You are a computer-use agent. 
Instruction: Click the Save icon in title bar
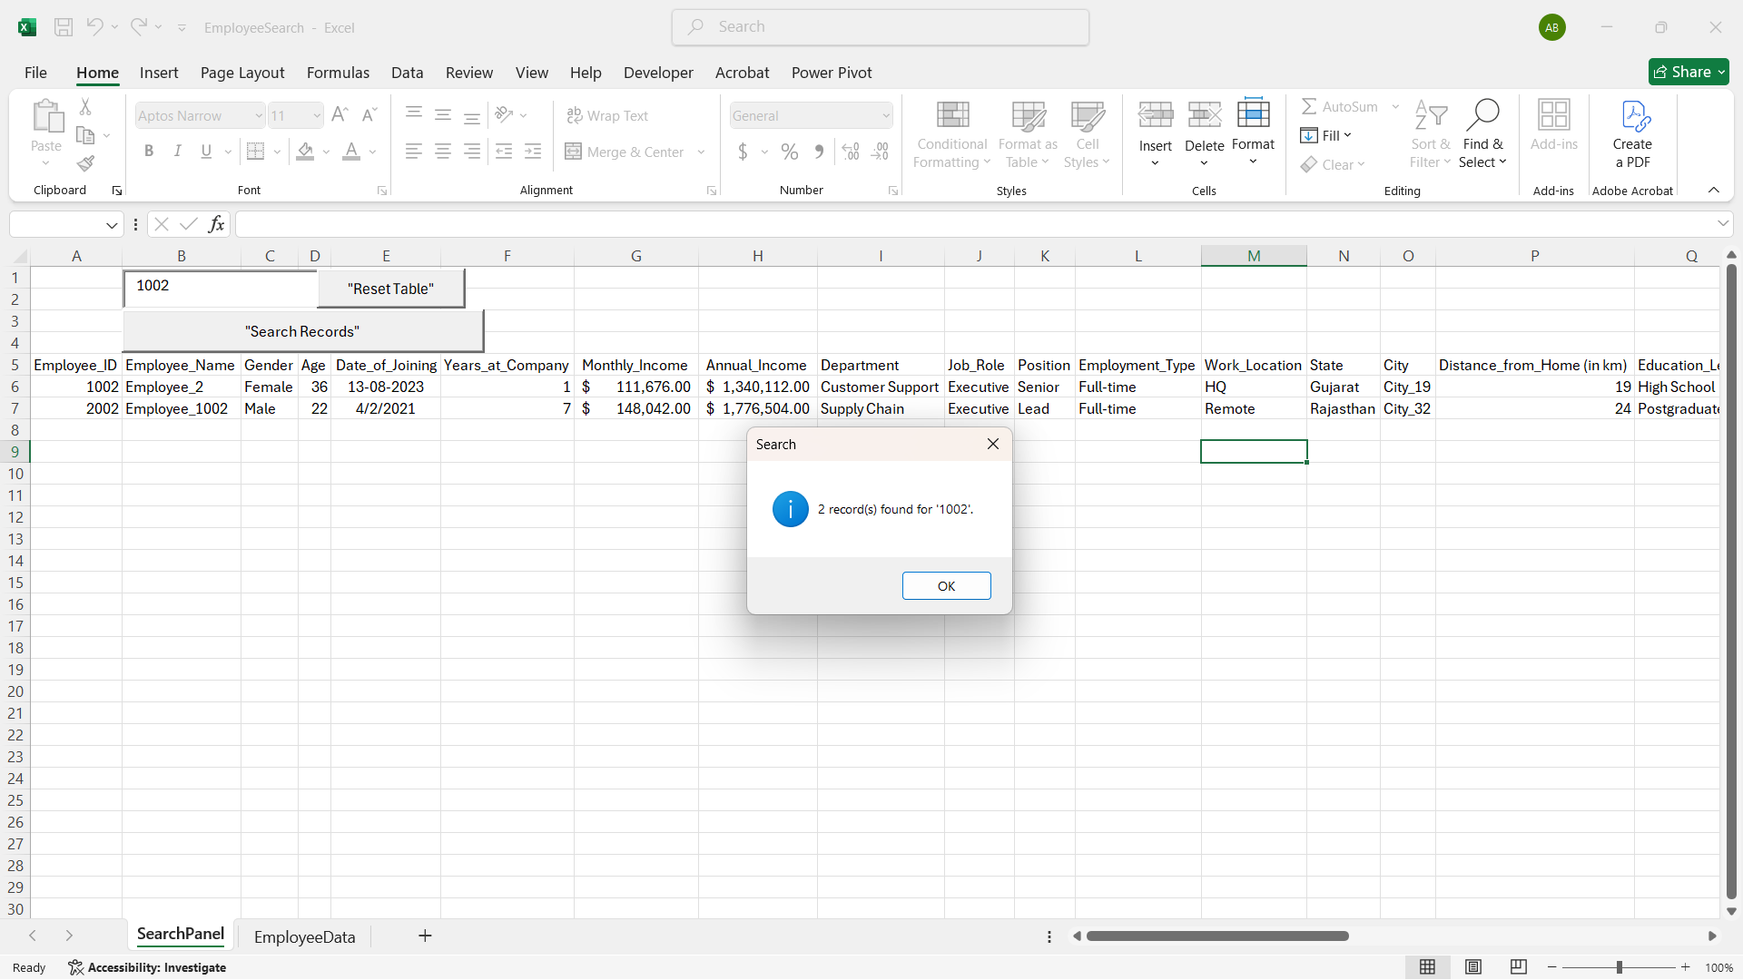pos(64,27)
